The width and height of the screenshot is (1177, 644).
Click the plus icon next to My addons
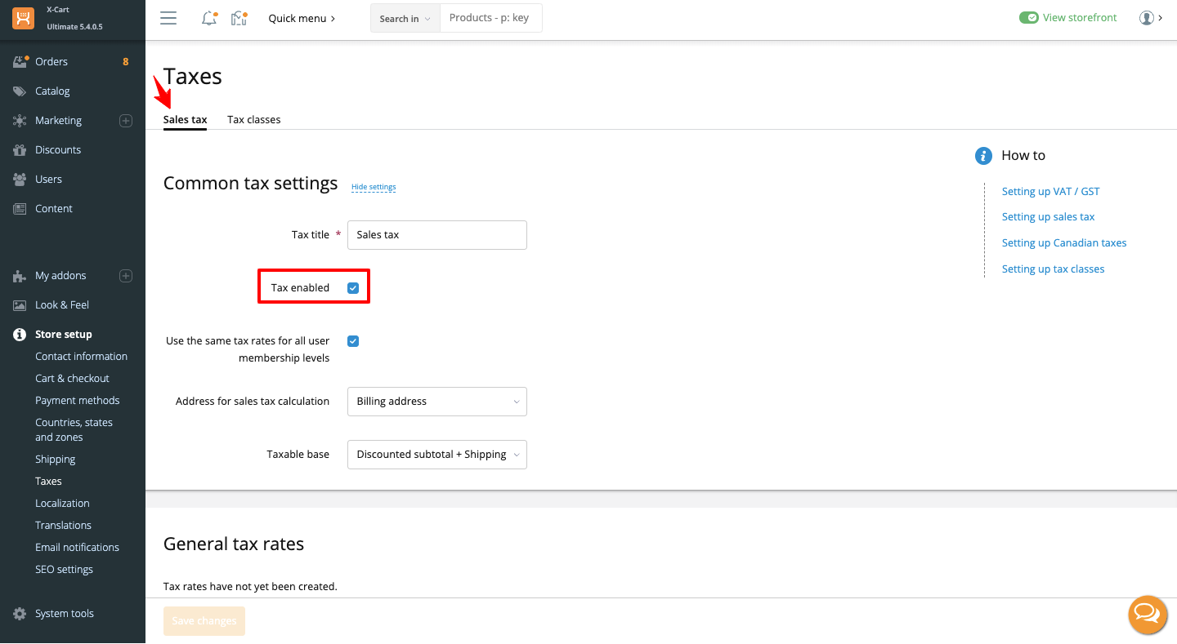pyautogui.click(x=126, y=276)
